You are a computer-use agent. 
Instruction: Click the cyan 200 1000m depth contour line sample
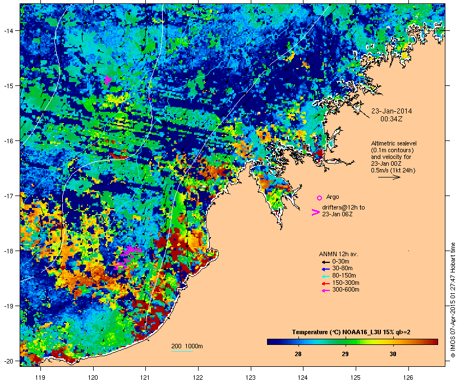[x=182, y=351]
